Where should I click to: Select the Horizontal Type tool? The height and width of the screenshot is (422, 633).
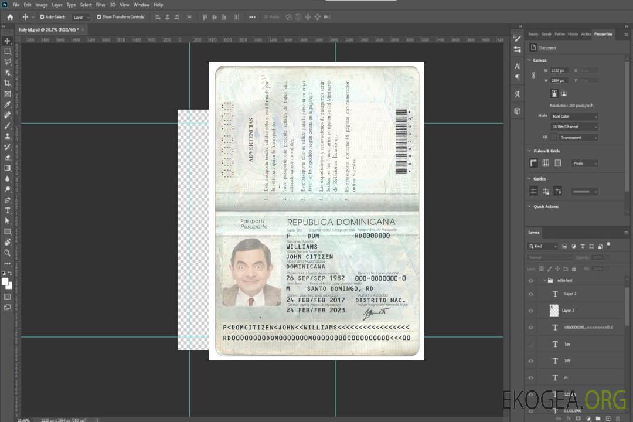[x=7, y=210]
